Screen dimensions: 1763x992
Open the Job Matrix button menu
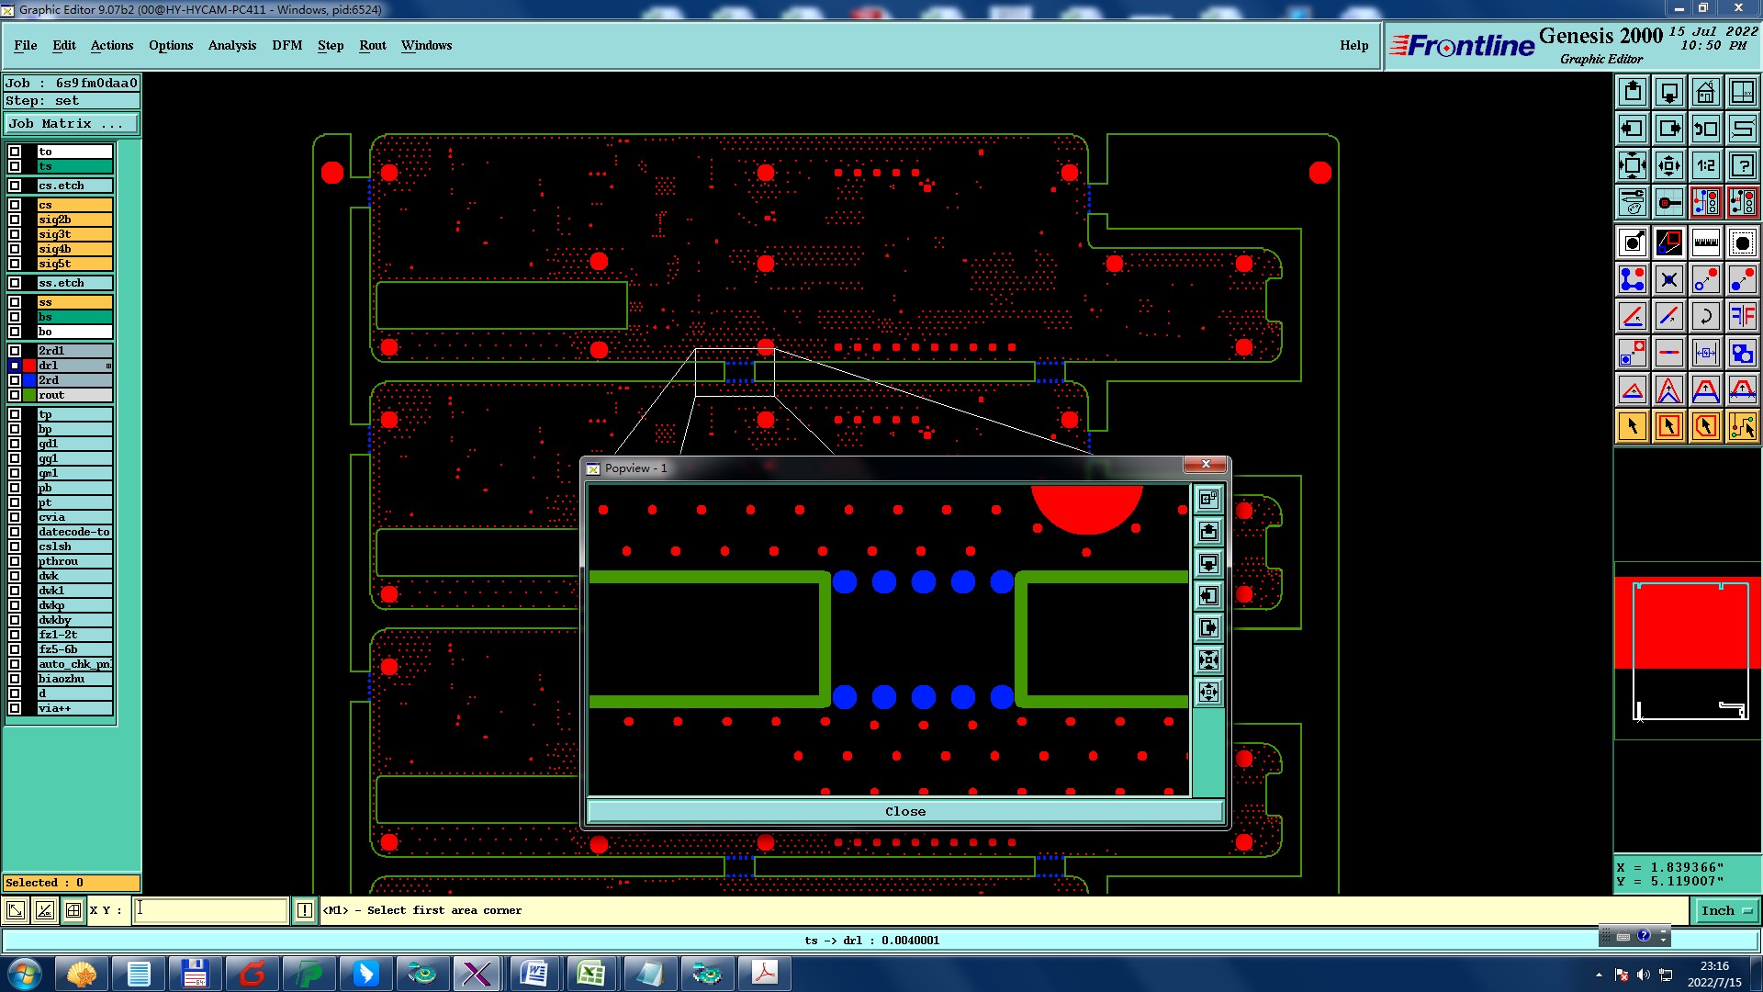(x=72, y=123)
